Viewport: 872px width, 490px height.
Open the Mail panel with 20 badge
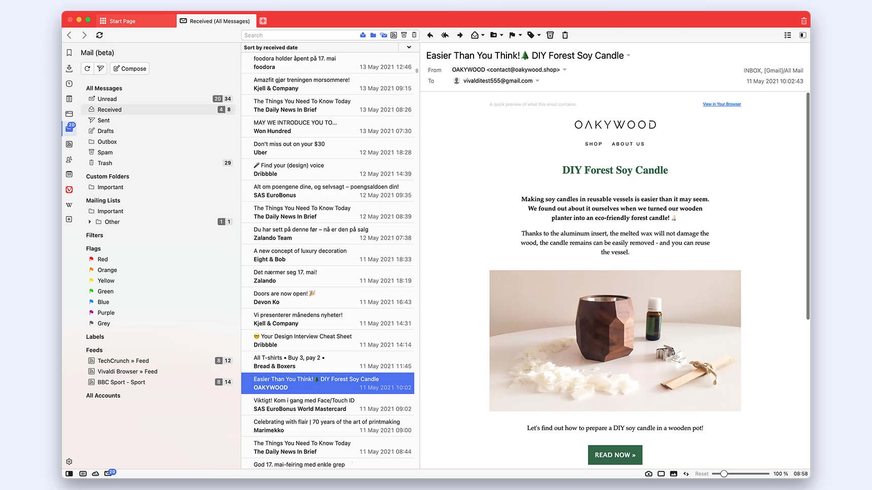point(69,128)
